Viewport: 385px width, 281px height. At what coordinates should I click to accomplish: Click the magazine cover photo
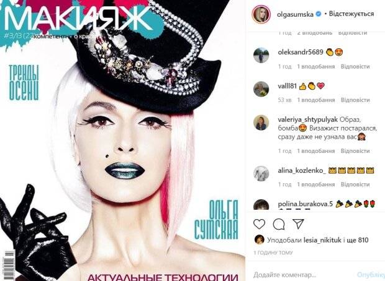coord(123,140)
